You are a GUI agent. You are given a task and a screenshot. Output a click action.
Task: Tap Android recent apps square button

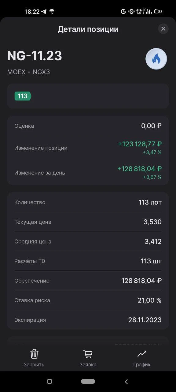pyautogui.click(x=50, y=382)
